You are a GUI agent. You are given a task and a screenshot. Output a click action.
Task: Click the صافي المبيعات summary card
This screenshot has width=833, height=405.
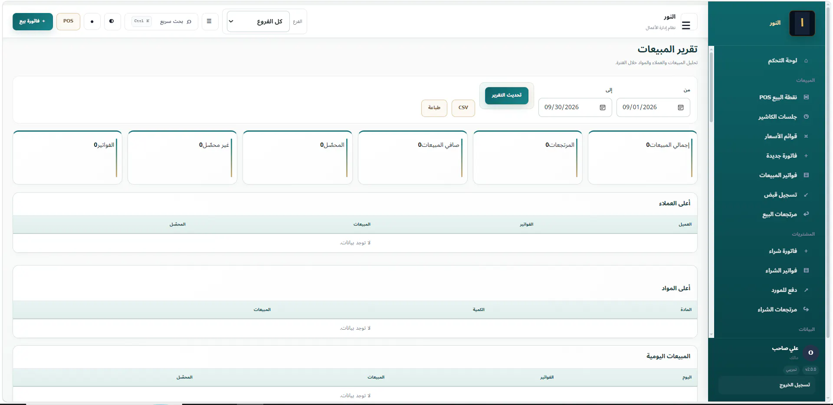(413, 158)
